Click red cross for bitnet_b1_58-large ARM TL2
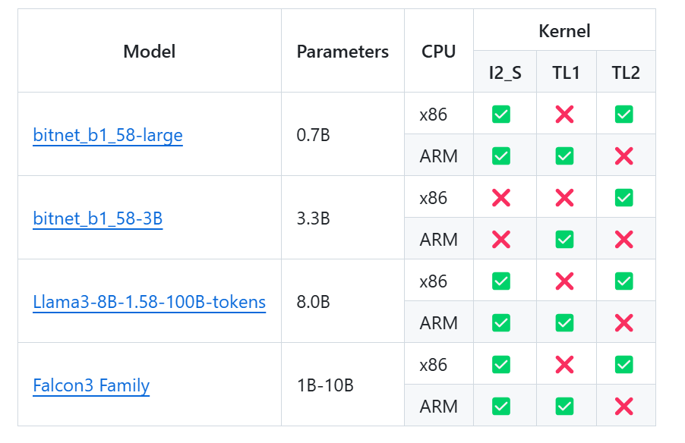 pos(623,156)
